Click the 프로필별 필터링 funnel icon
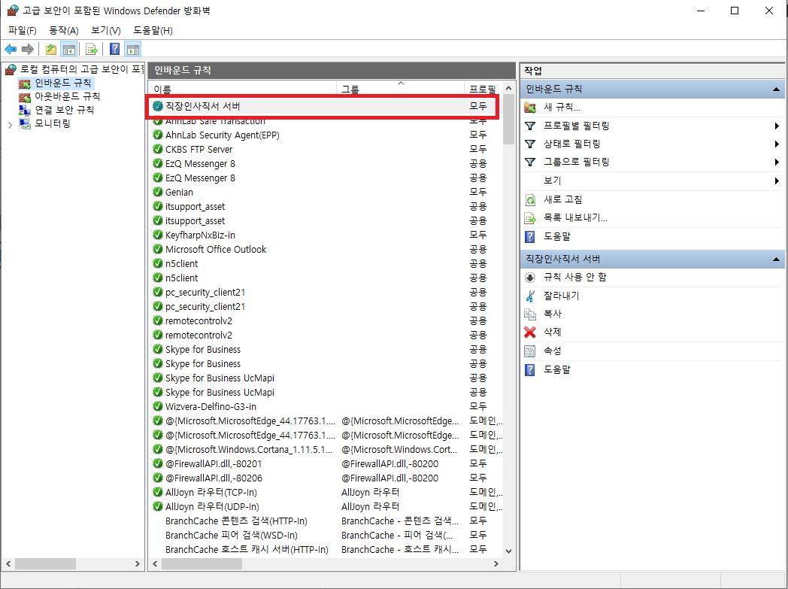 529,126
